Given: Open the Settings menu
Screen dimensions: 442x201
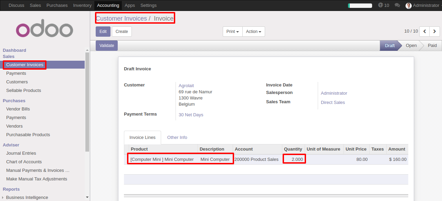Looking at the screenshot, I should pyautogui.click(x=148, y=5).
